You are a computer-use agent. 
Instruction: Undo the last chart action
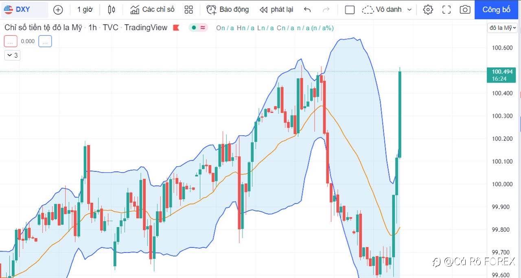coord(307,10)
